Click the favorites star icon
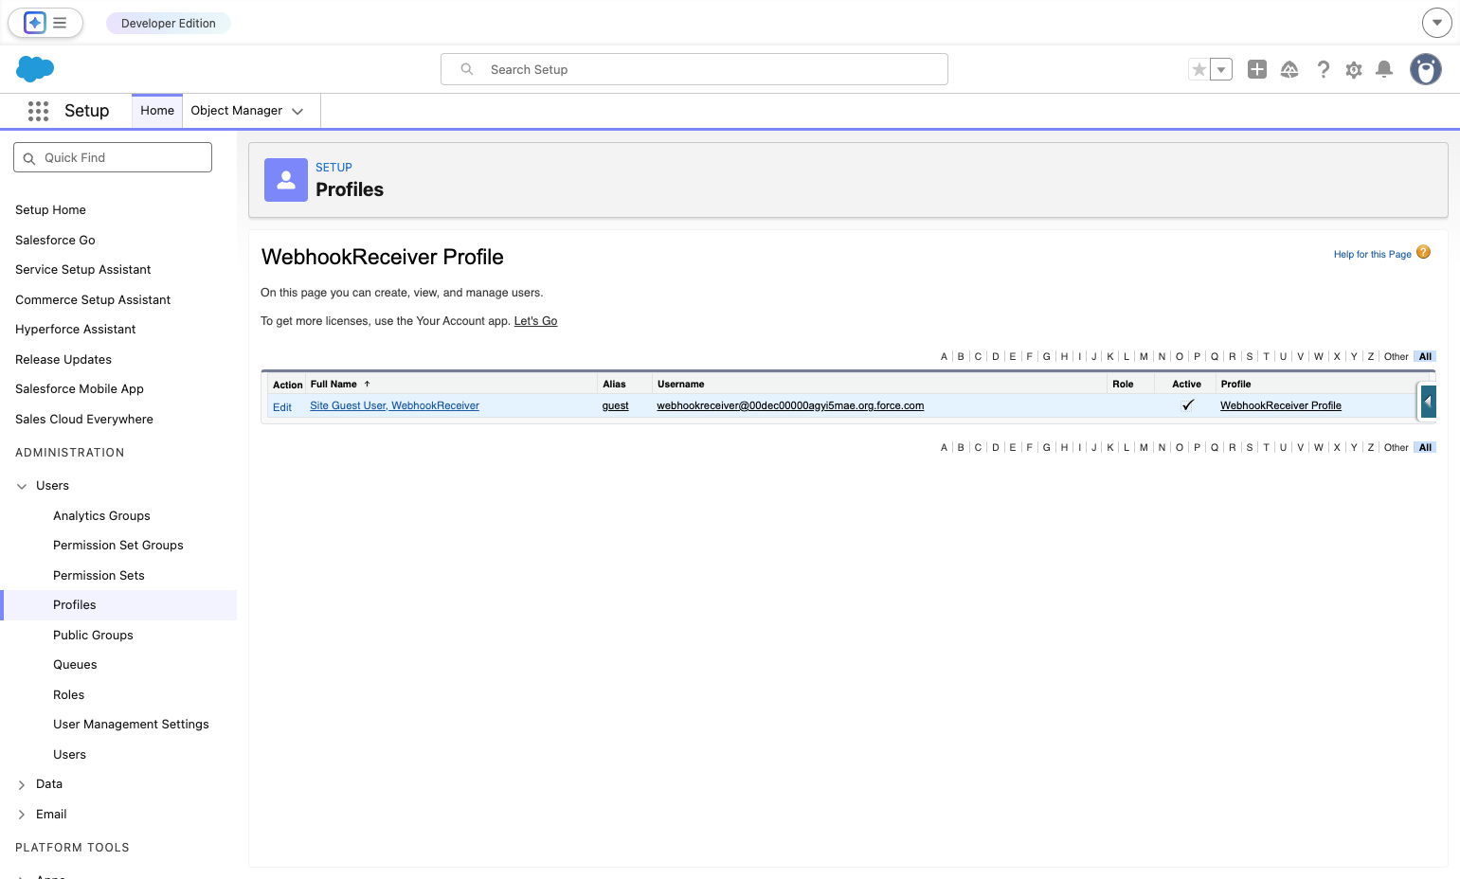 point(1199,69)
